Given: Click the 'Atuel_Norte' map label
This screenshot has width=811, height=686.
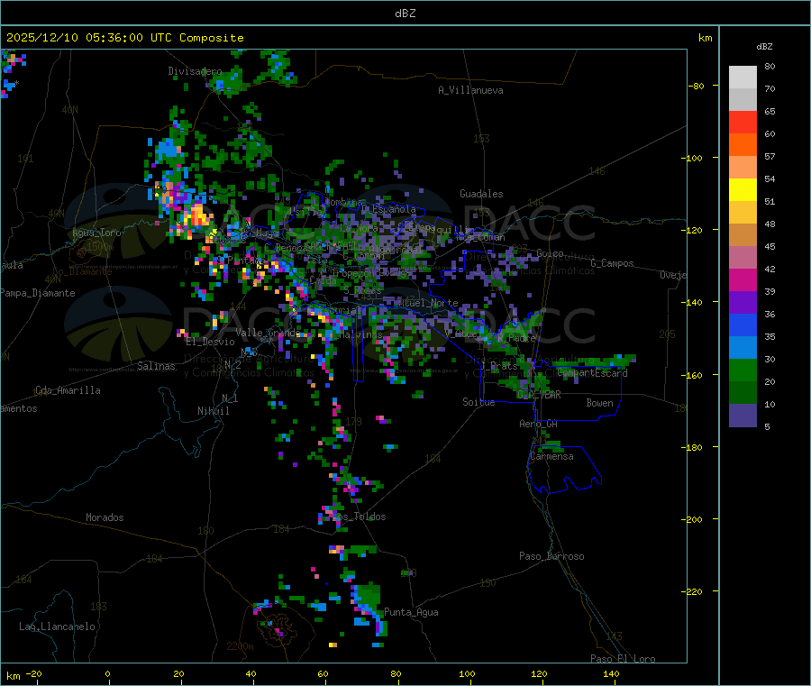Looking at the screenshot, I should click(428, 303).
